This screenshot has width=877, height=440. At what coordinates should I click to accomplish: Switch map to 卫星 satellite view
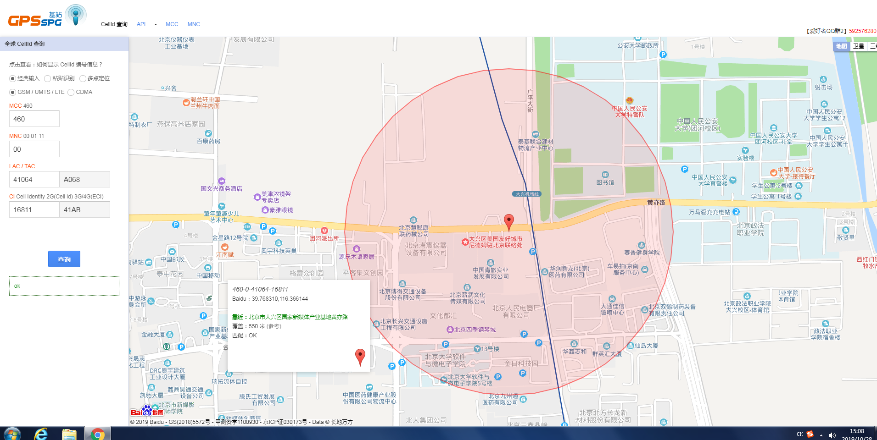(x=858, y=46)
